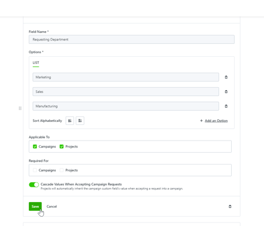Uncheck Projects under Applicable To
This screenshot has width=264, height=226.
click(62, 146)
